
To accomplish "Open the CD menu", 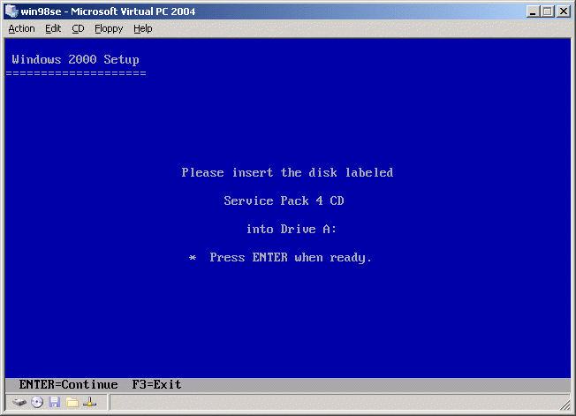I will [78, 28].
